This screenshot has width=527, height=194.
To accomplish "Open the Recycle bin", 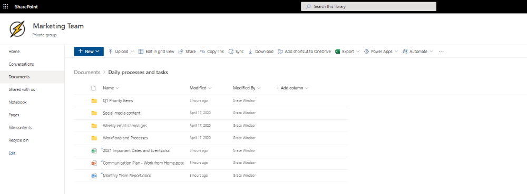I will (x=18, y=140).
